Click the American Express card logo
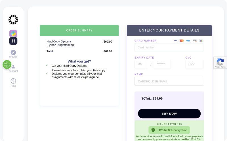Screen dimensions: 227x141 [x=188, y=41]
